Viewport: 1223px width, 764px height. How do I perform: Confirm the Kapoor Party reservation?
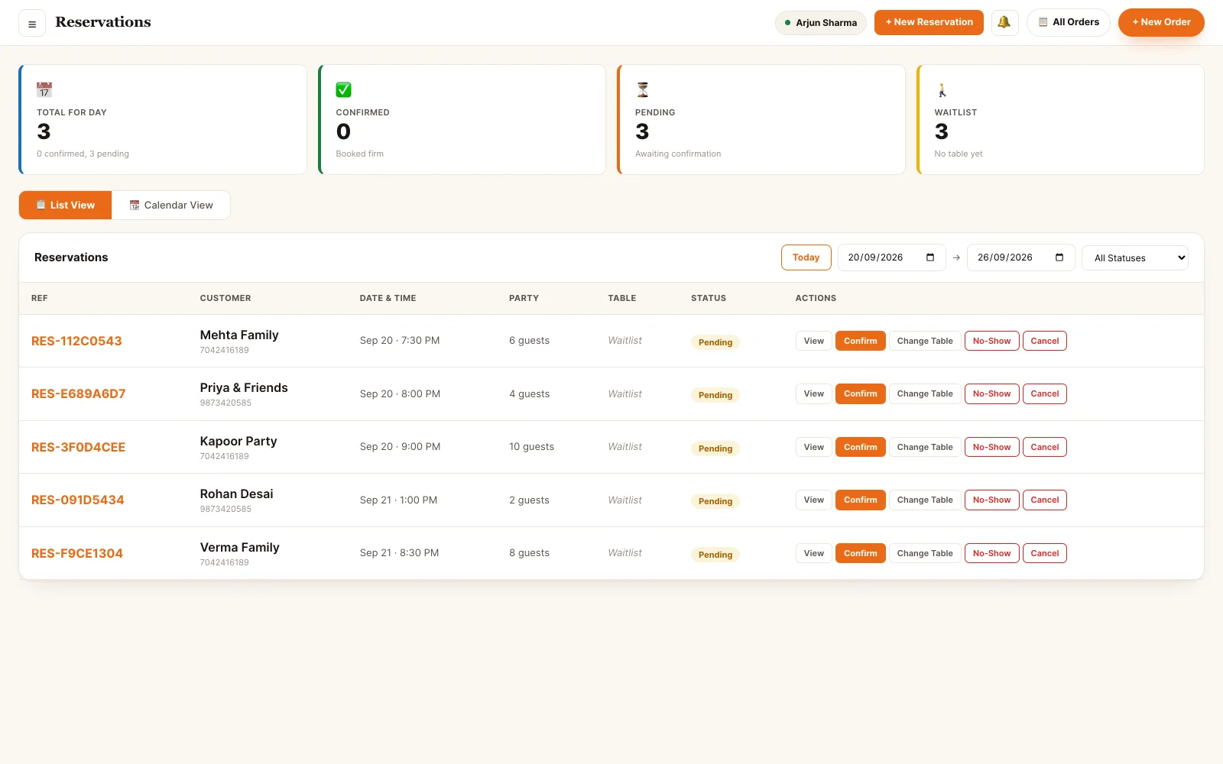click(x=860, y=447)
